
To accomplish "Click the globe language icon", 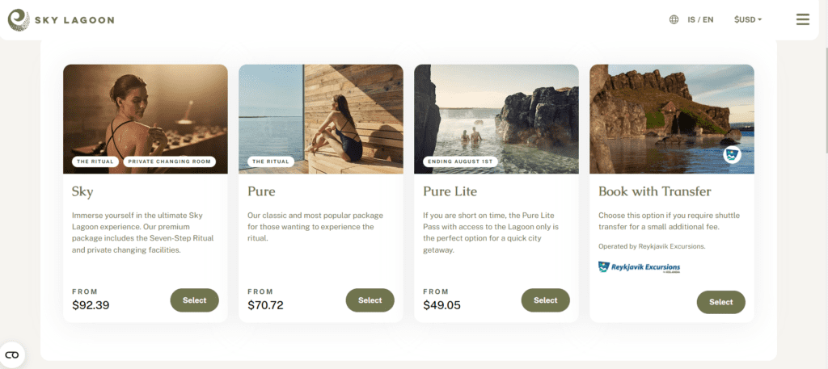I will point(674,20).
